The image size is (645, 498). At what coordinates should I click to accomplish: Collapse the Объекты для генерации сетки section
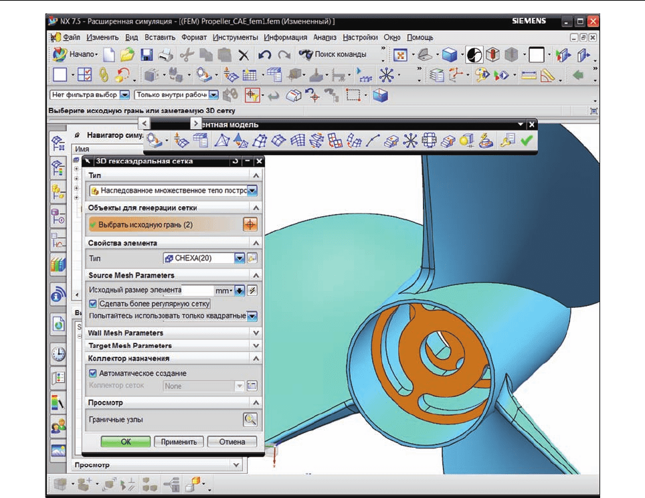tap(256, 208)
